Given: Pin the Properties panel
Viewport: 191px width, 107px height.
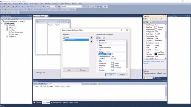Looking at the screenshot, I should coord(164,16).
